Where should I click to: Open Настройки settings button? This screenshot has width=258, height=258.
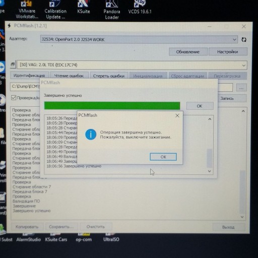click(x=228, y=51)
